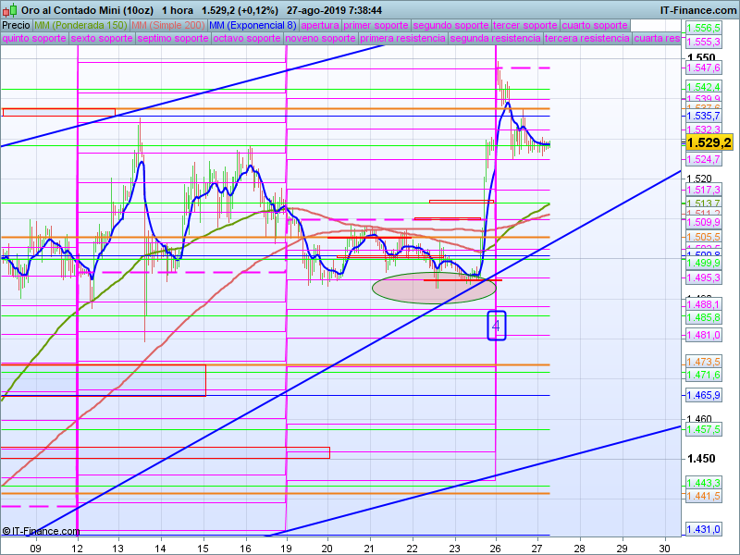Screen dimensions: 740x555
Task: Open the noveno soporte label
Action: pyautogui.click(x=320, y=39)
